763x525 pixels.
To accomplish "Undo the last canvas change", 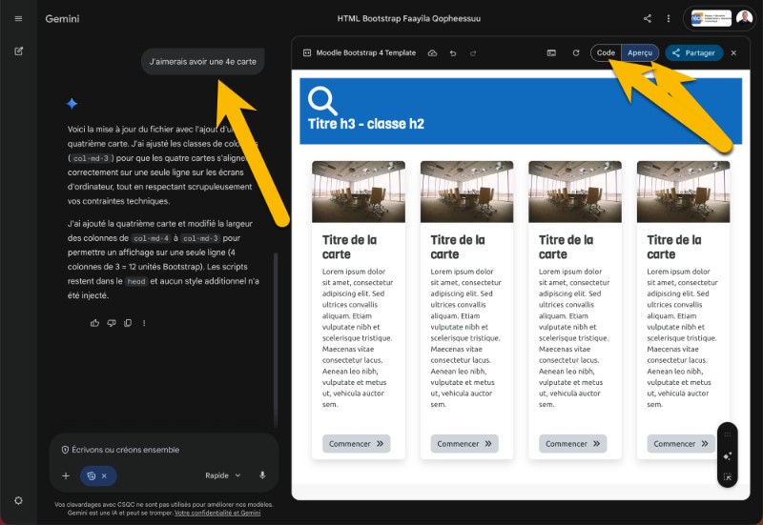I will pyautogui.click(x=453, y=53).
